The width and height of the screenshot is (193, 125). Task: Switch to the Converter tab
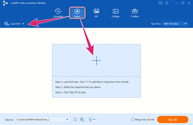pyautogui.click(x=58, y=13)
